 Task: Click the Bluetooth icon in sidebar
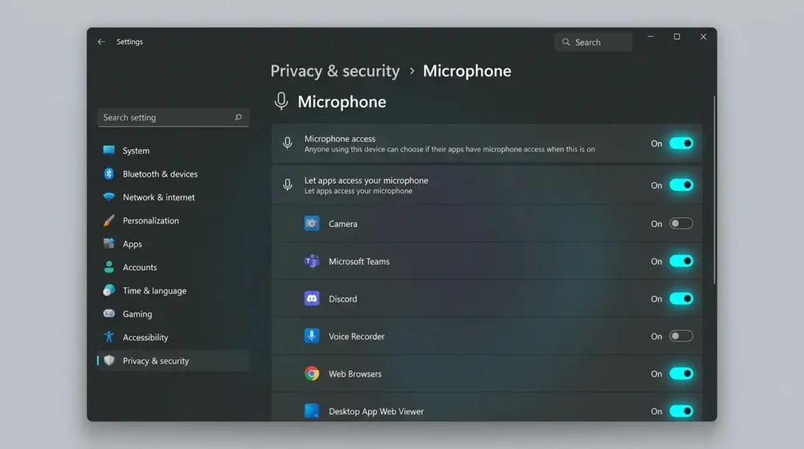(108, 173)
